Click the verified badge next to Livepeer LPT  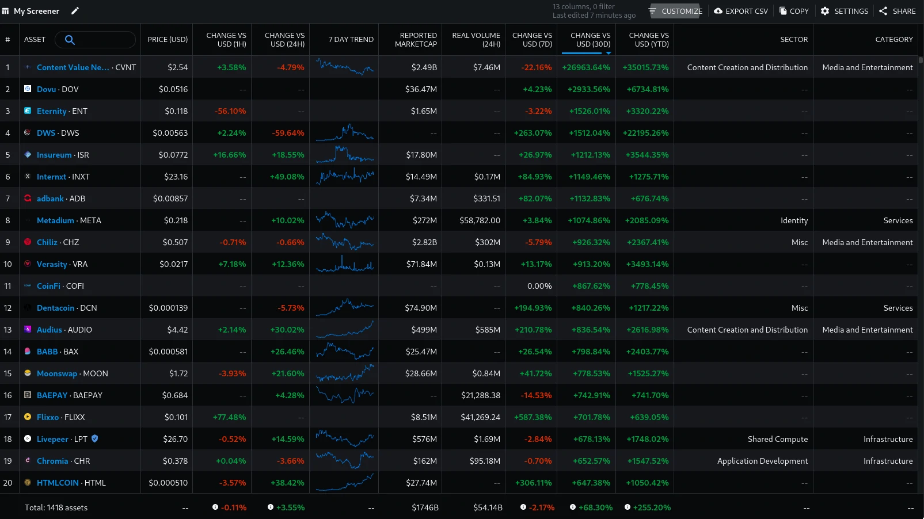[x=95, y=439]
